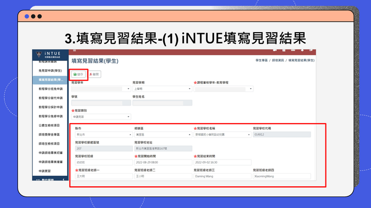The image size is (371, 208).
Task: Click the 離開 leave button
Action: tap(94, 74)
